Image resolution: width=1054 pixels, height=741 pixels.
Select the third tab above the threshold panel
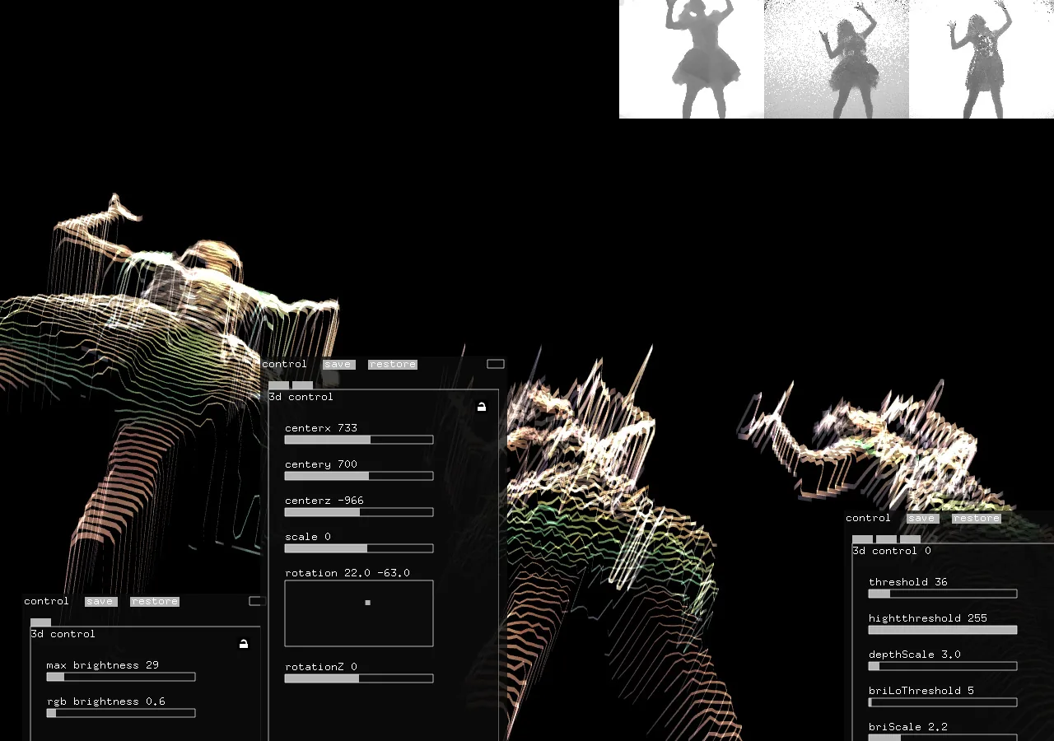point(910,539)
